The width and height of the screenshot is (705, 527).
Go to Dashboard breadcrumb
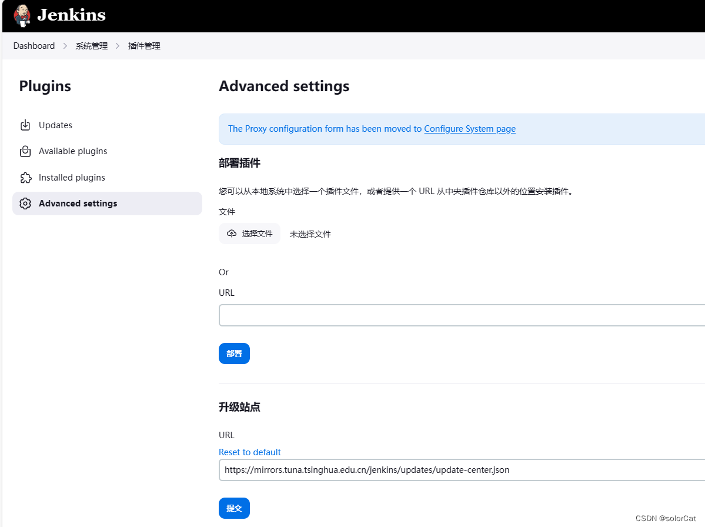pyautogui.click(x=34, y=46)
